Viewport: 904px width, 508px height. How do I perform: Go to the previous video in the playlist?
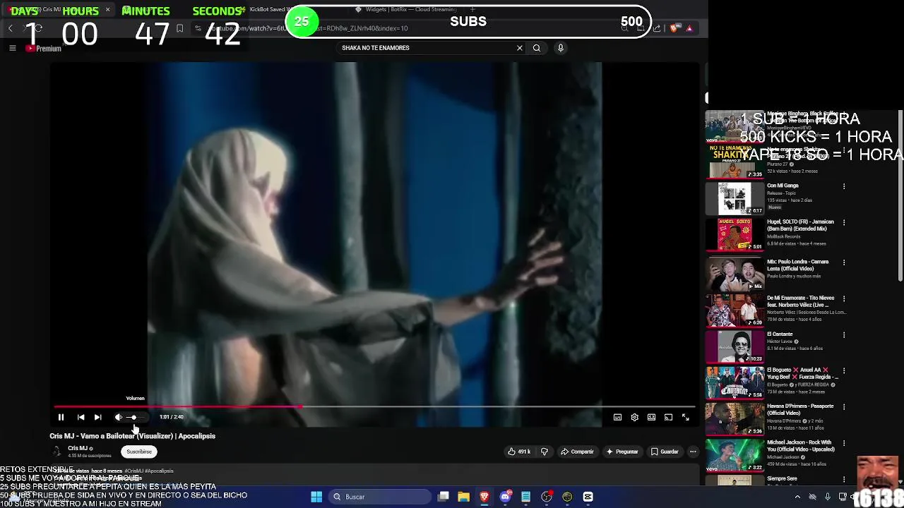[81, 417]
